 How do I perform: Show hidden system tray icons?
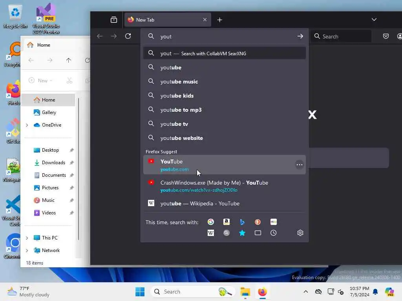pos(305,292)
